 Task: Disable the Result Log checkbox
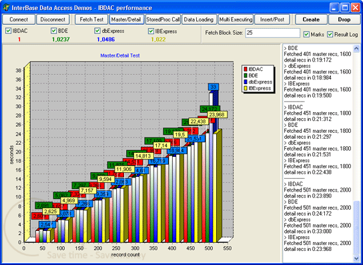pyautogui.click(x=330, y=34)
